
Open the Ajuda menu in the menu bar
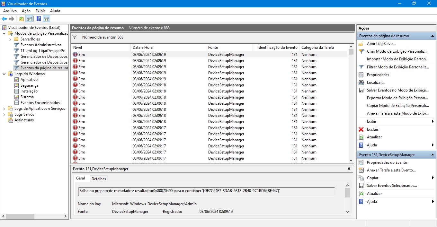(x=55, y=11)
